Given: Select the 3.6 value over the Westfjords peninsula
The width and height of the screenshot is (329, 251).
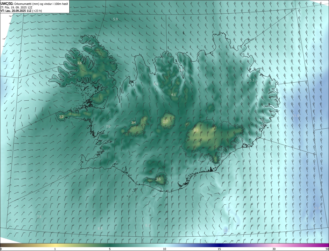Looking at the screenshot, I should coord(79,63).
